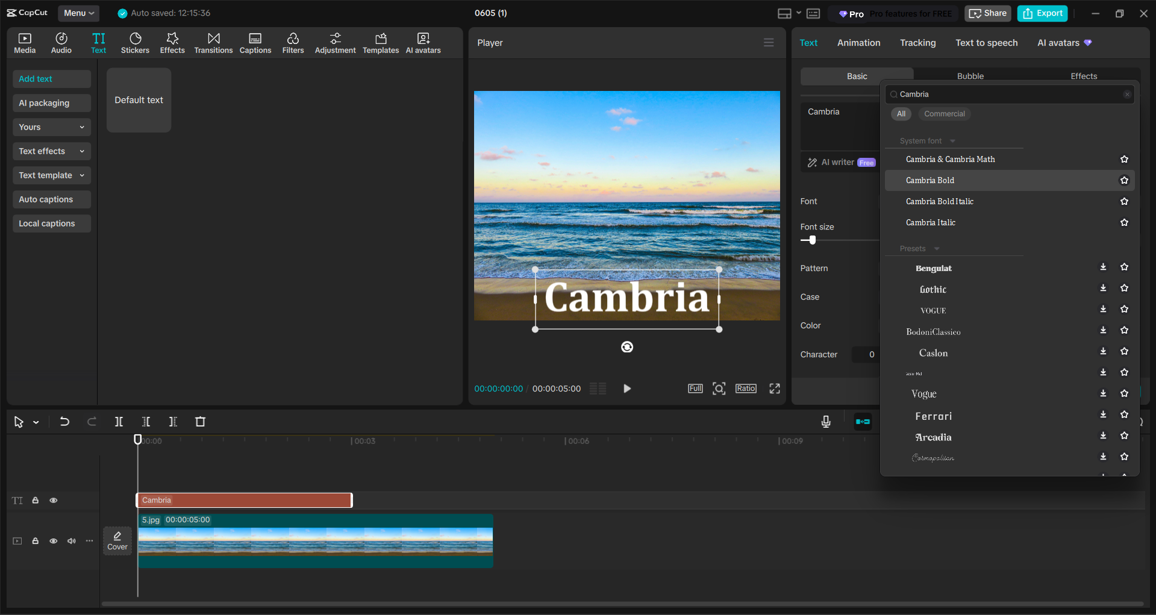
Task: Select the Audio panel icon
Action: (61, 42)
